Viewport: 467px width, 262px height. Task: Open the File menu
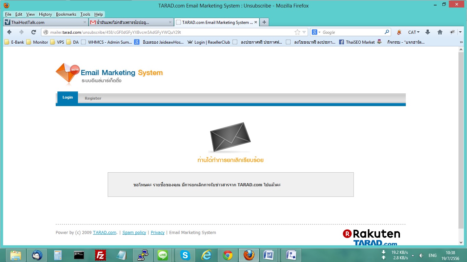click(x=8, y=14)
